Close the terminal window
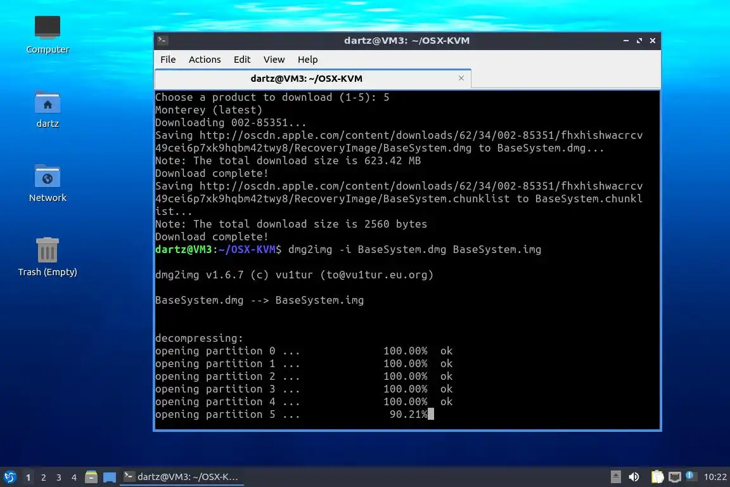 point(653,41)
